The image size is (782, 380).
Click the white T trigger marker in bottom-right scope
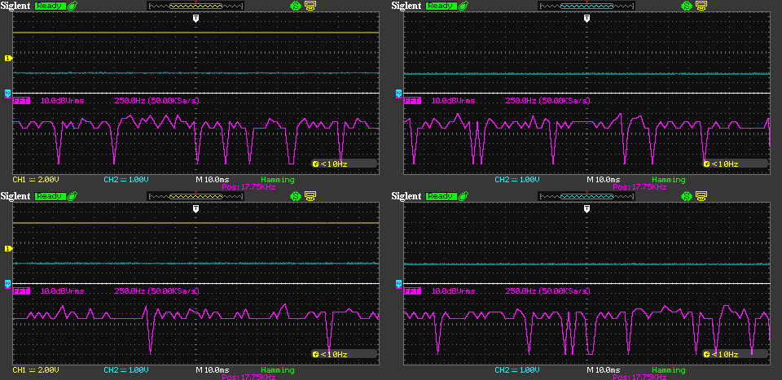pyautogui.click(x=586, y=209)
